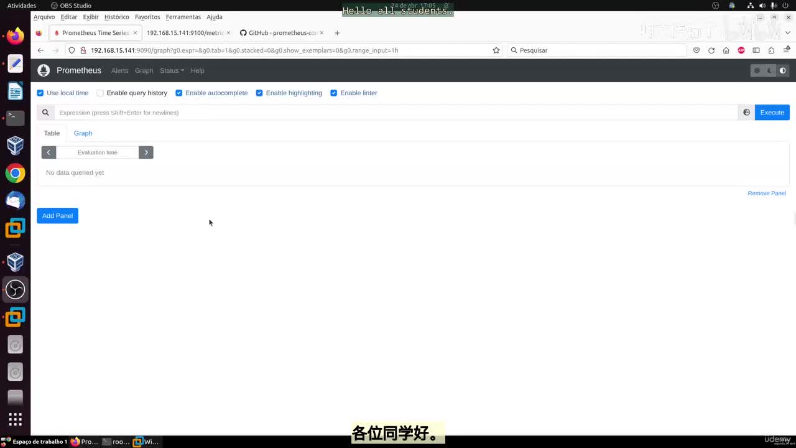Go back using browser back arrow
The image size is (796, 448).
40,50
